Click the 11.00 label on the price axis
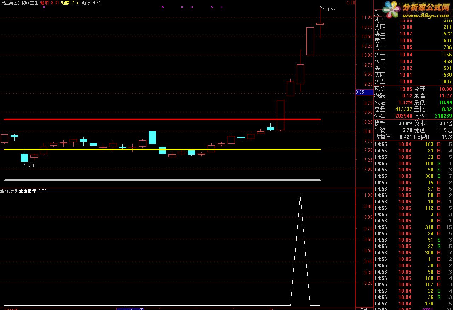Image resolution: width=453 pixels, height=310 pixels. (367, 17)
